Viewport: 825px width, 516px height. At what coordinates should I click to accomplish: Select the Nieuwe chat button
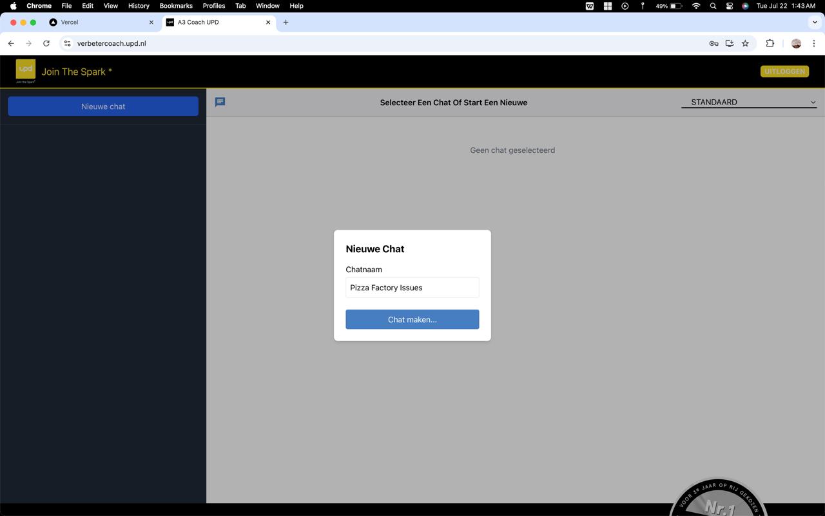coord(102,106)
